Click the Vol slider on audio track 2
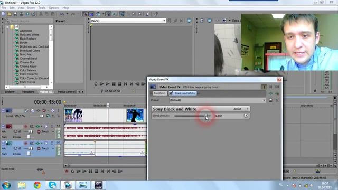338x190 pixels. pyautogui.click(x=30, y=131)
